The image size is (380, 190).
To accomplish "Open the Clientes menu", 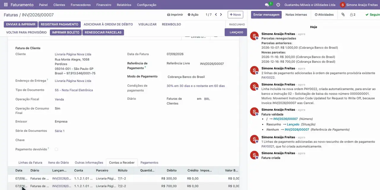I will (x=59, y=5).
